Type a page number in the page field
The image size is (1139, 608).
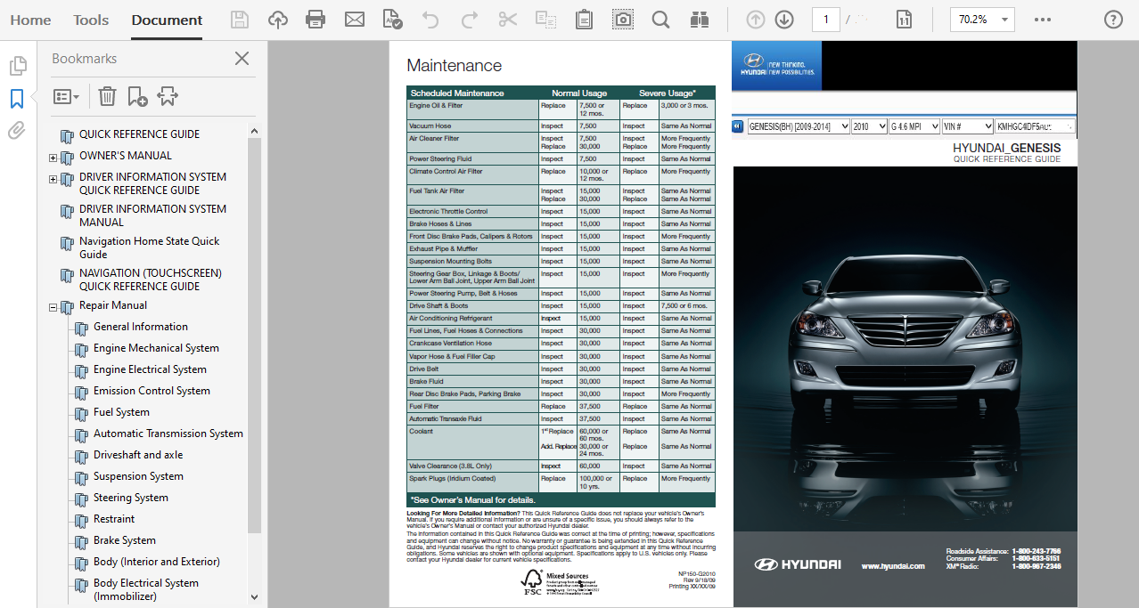pyautogui.click(x=825, y=18)
